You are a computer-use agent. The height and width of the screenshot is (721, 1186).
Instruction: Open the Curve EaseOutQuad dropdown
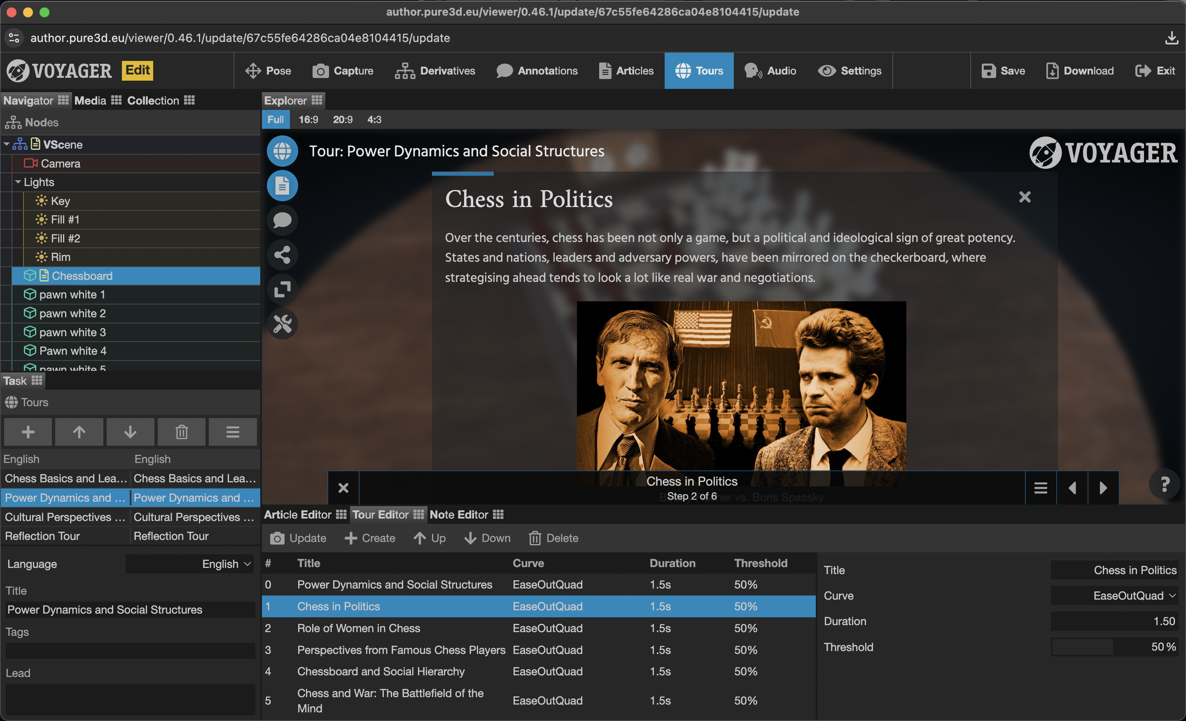click(x=1115, y=595)
